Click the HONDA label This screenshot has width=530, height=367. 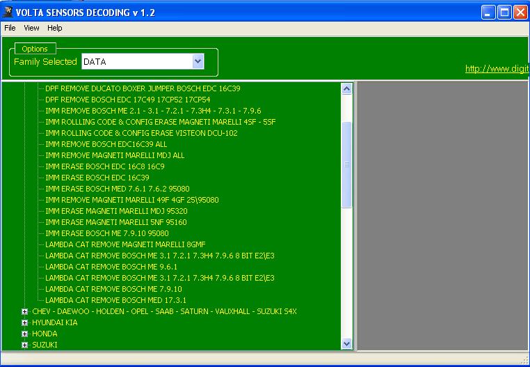45,334
